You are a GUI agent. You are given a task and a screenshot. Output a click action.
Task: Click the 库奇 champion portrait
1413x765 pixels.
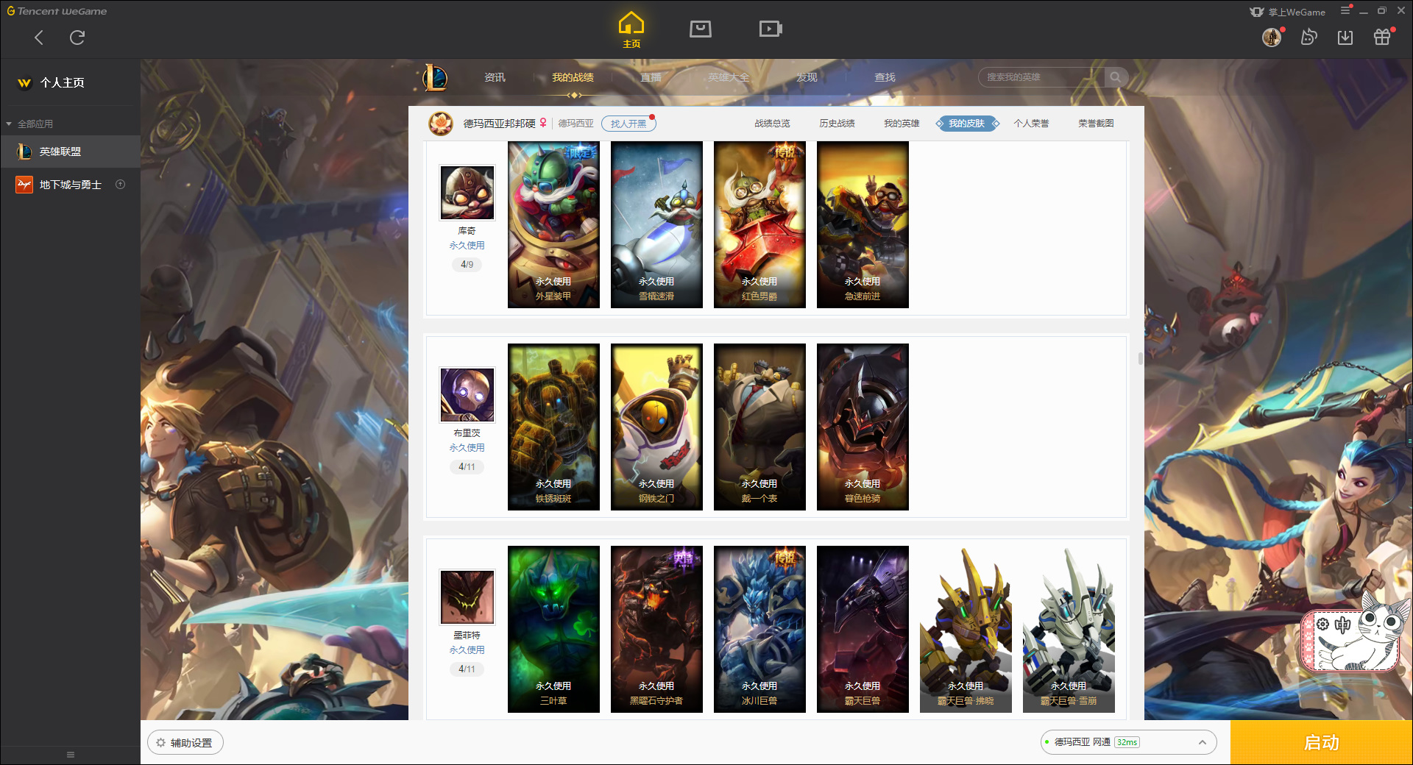pyautogui.click(x=467, y=193)
